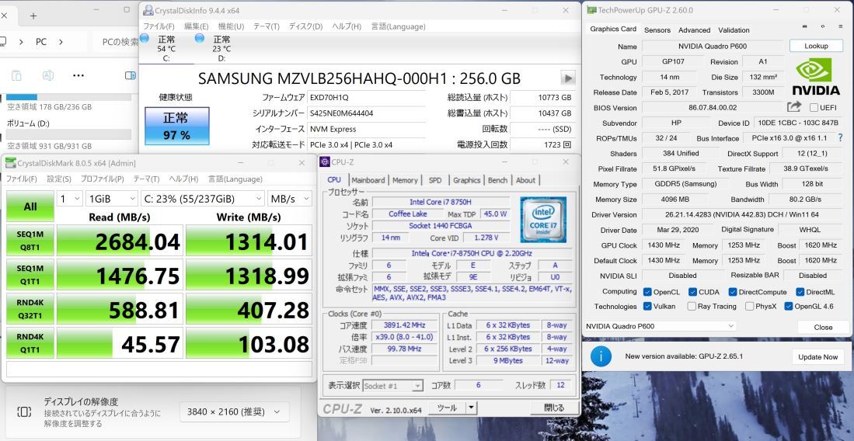Click the Explorer rename icon
The width and height of the screenshot is (854, 441).
tap(48, 75)
